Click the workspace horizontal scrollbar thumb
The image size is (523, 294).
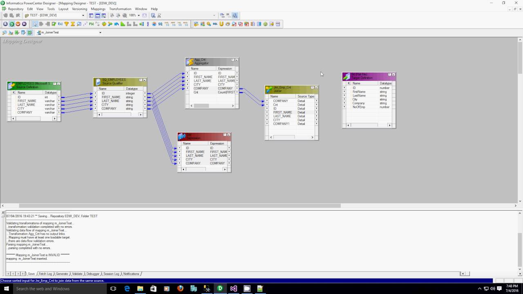180,206
